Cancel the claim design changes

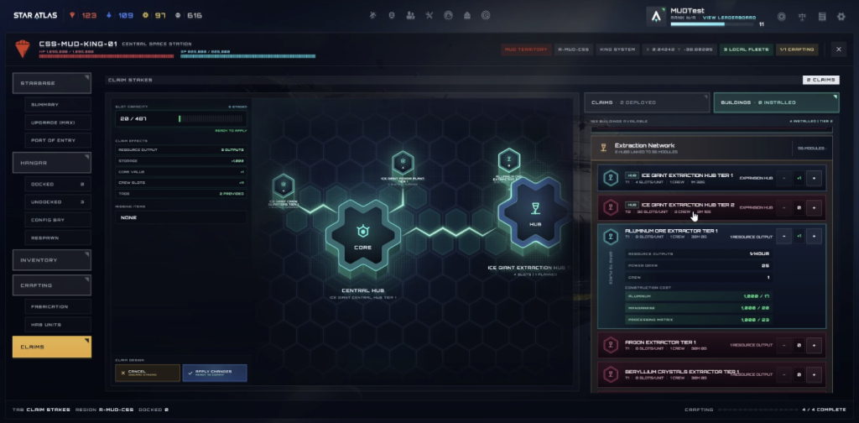point(148,373)
